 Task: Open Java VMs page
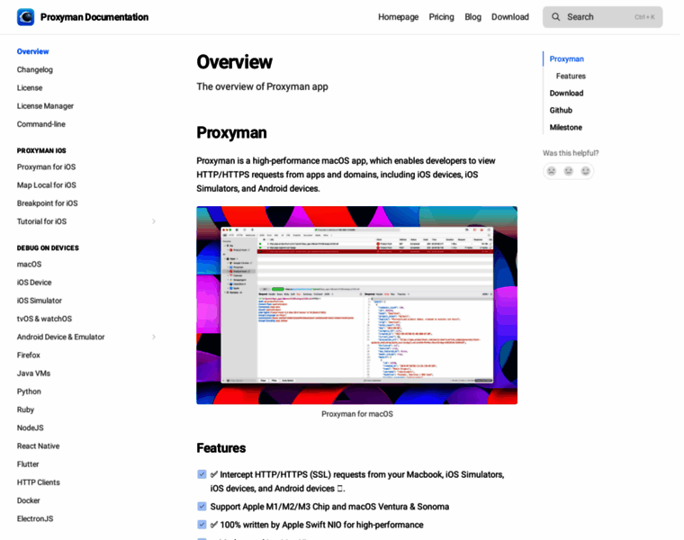[x=33, y=373]
